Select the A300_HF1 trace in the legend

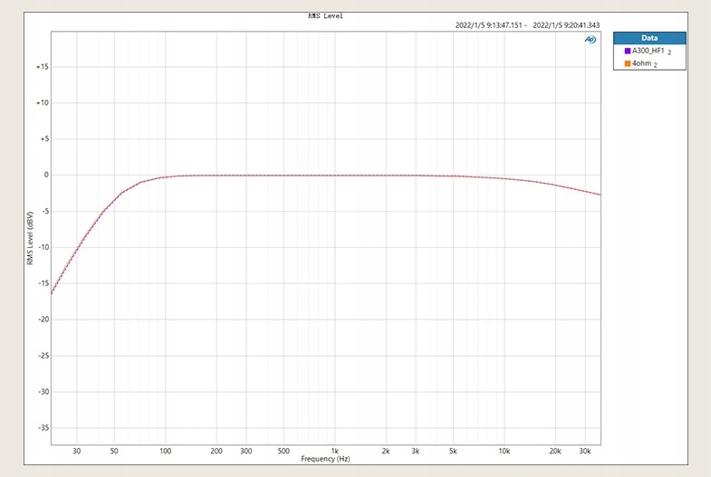pos(648,52)
